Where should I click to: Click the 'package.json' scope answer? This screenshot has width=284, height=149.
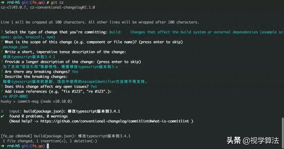coord(16,47)
